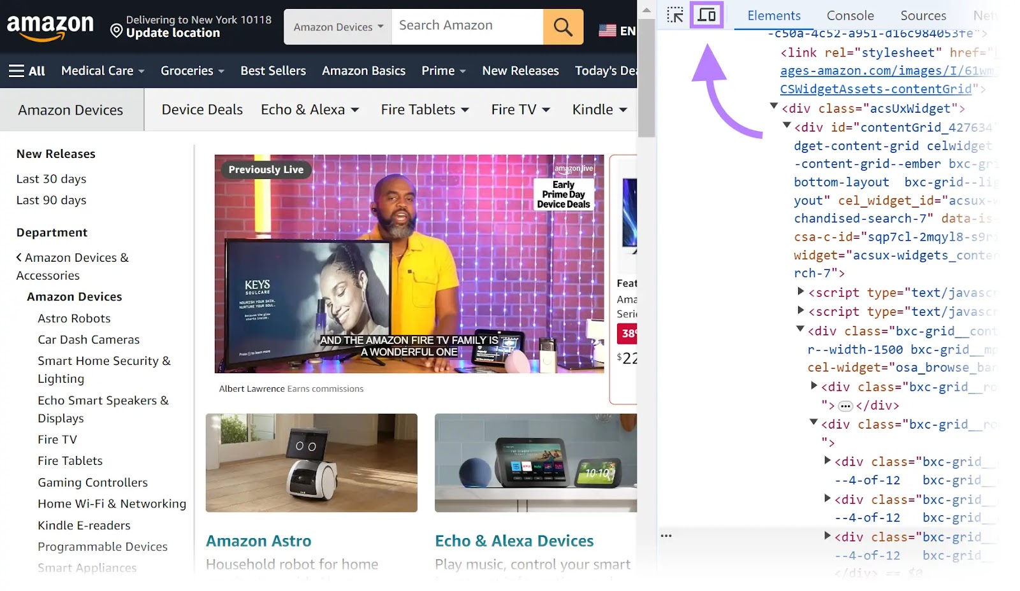Open the Sources tab in DevTools
The image size is (1020, 591).
[922, 15]
